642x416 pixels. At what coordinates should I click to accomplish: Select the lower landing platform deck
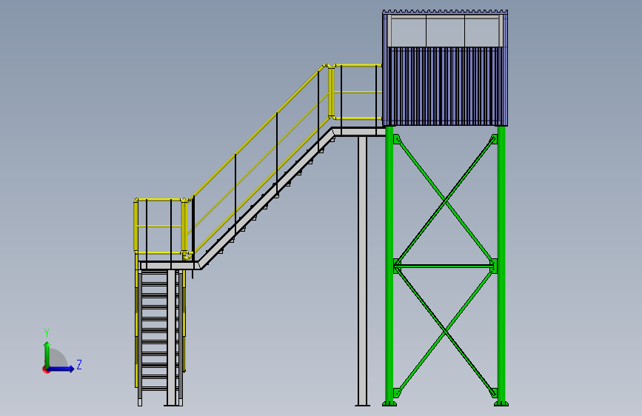(x=169, y=266)
